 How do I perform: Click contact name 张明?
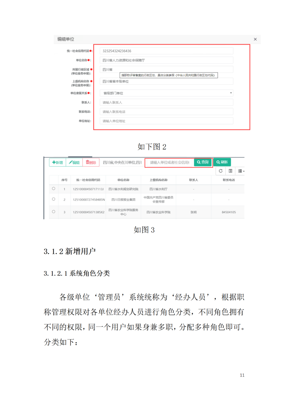(194, 212)
